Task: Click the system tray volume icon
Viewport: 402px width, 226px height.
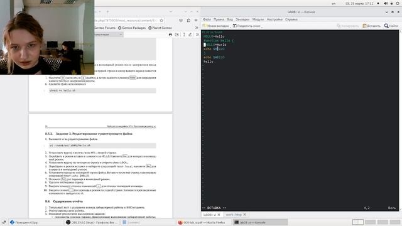Action: 386,4
